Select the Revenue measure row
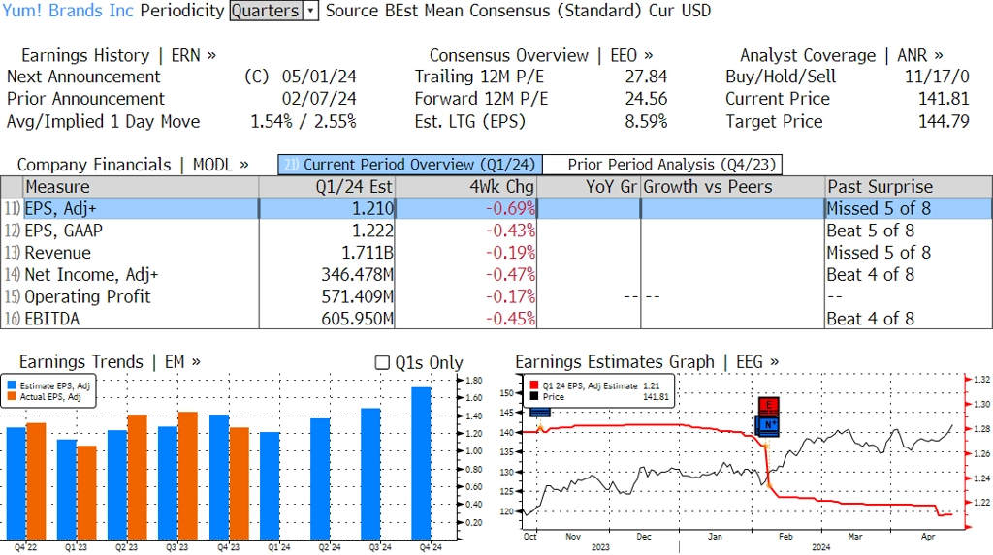This screenshot has height=555, width=993. [x=496, y=253]
